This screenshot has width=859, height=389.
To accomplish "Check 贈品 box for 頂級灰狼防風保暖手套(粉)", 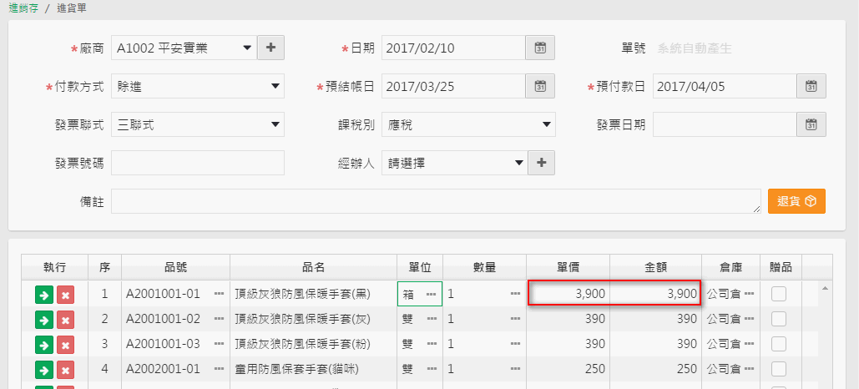I will point(779,344).
